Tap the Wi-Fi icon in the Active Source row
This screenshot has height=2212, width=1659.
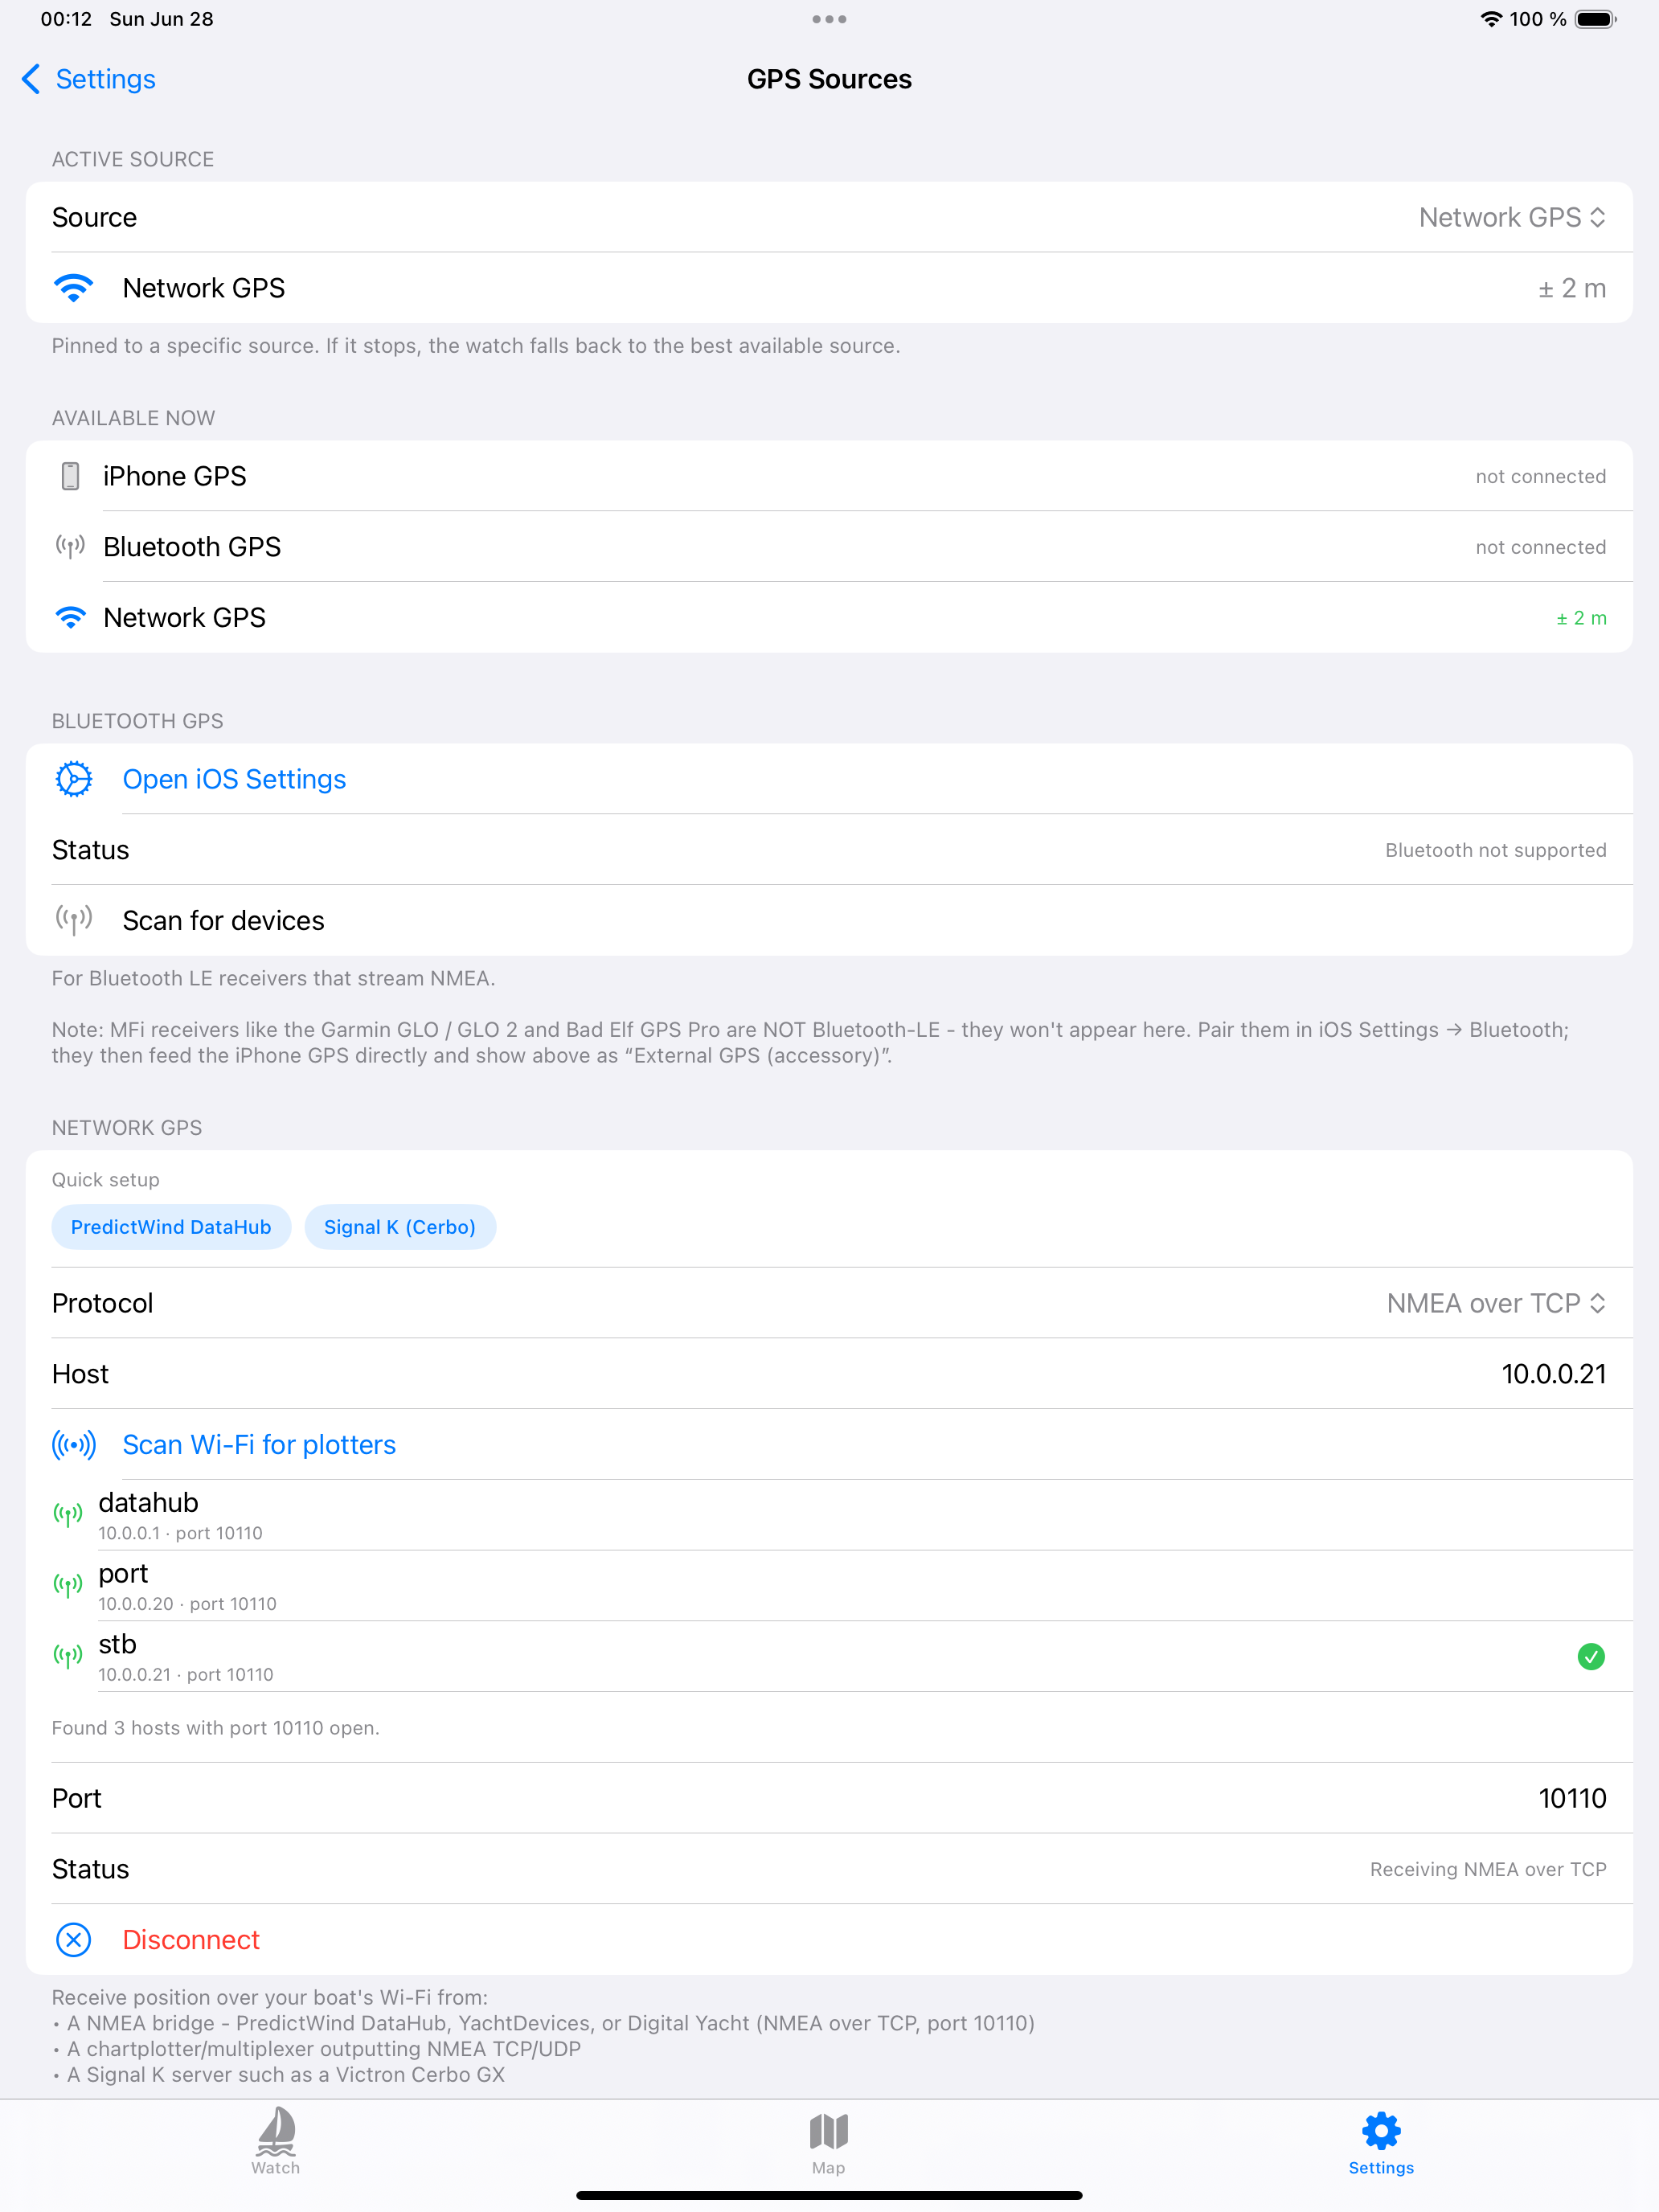tap(73, 288)
